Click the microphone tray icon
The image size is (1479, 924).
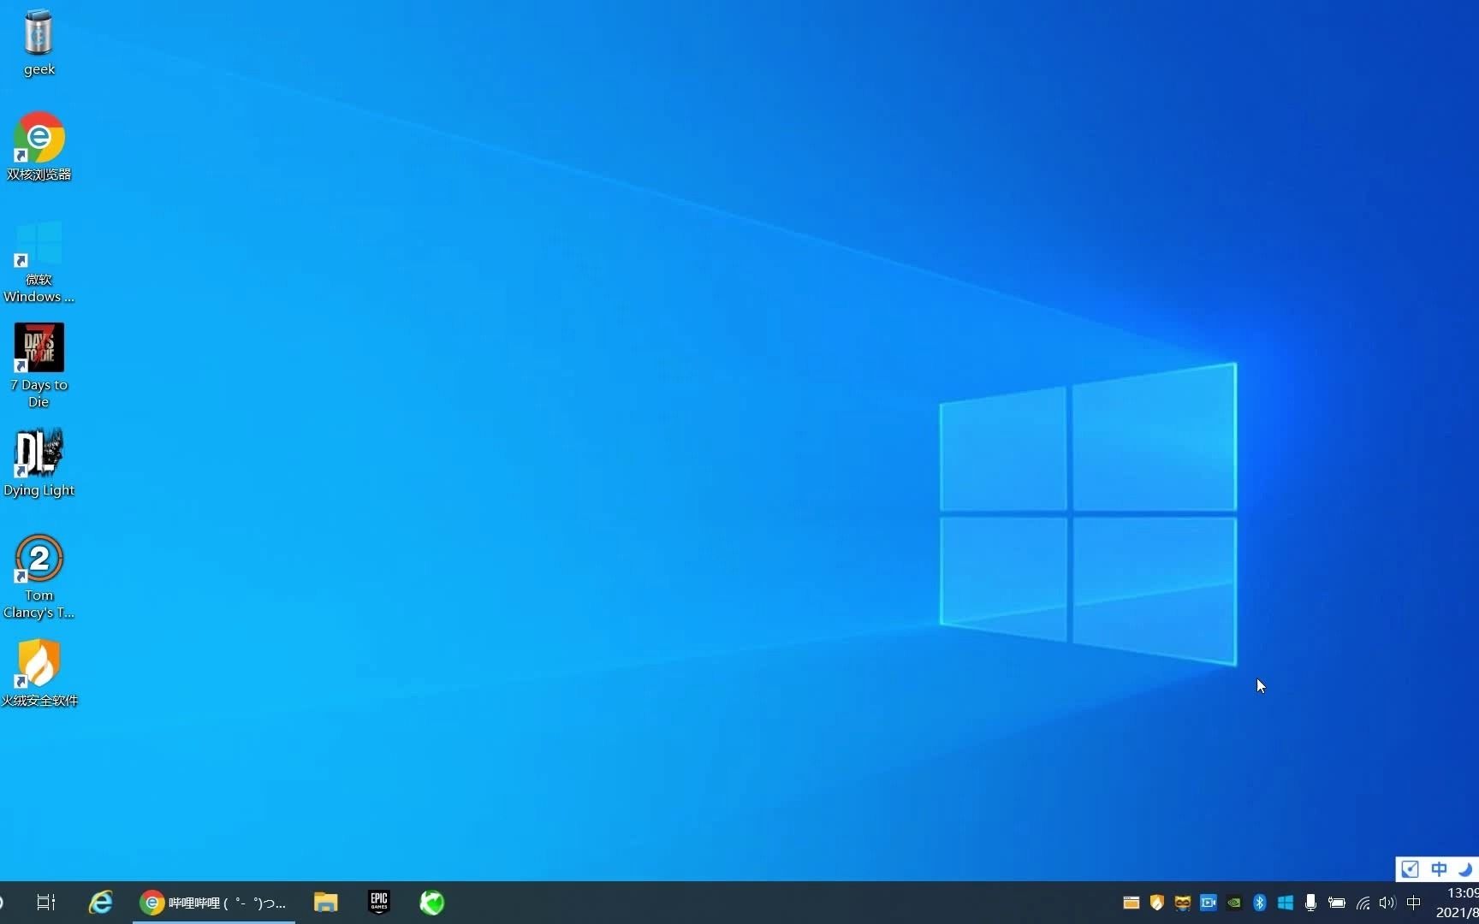click(1310, 903)
